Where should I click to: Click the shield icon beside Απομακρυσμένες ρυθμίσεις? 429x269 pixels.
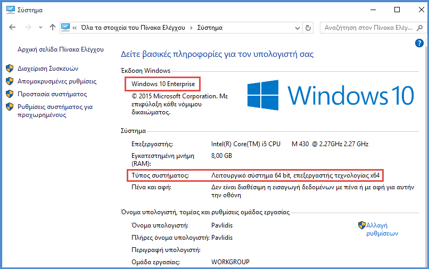click(10, 81)
